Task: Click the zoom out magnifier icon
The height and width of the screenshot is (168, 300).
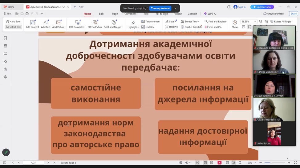Action: 261,21
